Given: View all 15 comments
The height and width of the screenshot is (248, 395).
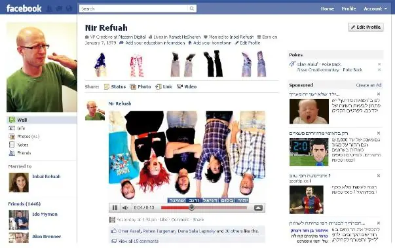Looking at the screenshot, I should (x=138, y=241).
